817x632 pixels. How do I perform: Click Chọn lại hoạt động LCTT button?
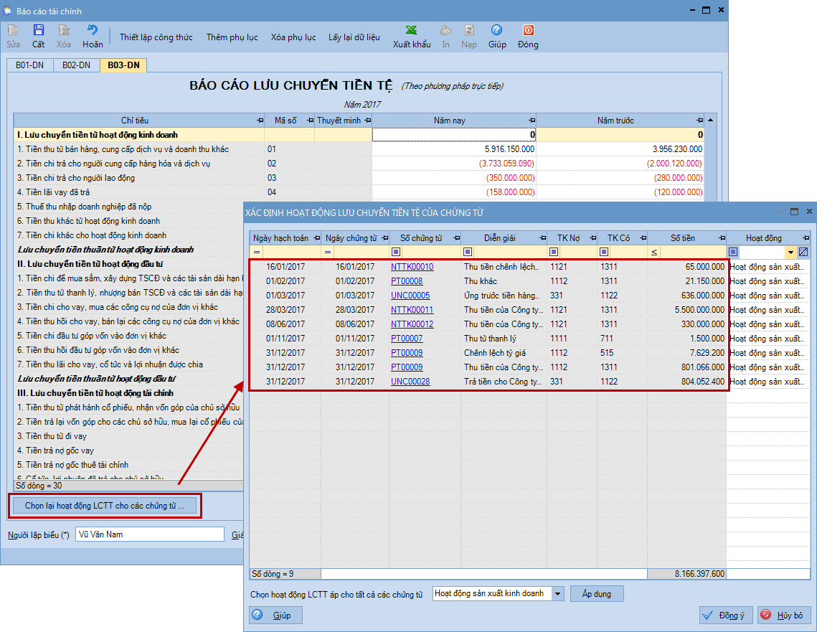pyautogui.click(x=105, y=506)
